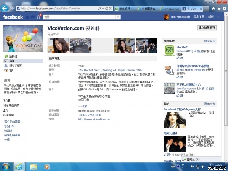Screen dimensions: 228x171
Task: Click the Keelung Rd. Taipei address link
Action: (111, 70)
